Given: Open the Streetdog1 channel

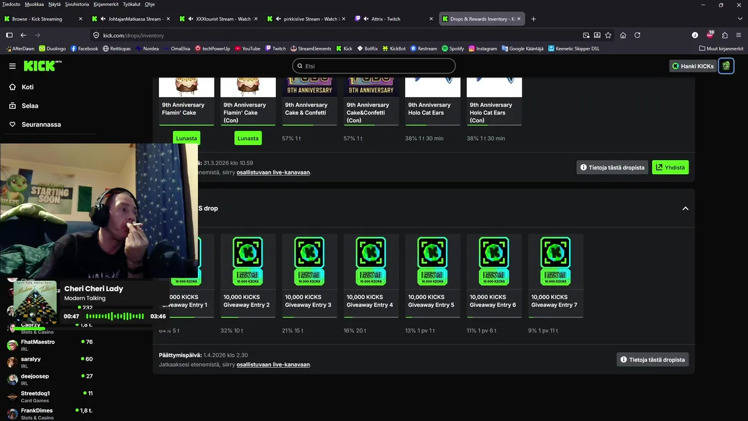Looking at the screenshot, I should [50, 396].
